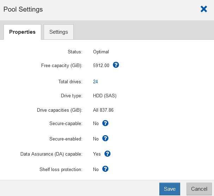The image size is (214, 196).
Task: Switch to the Properties tab
Action: click(22, 32)
